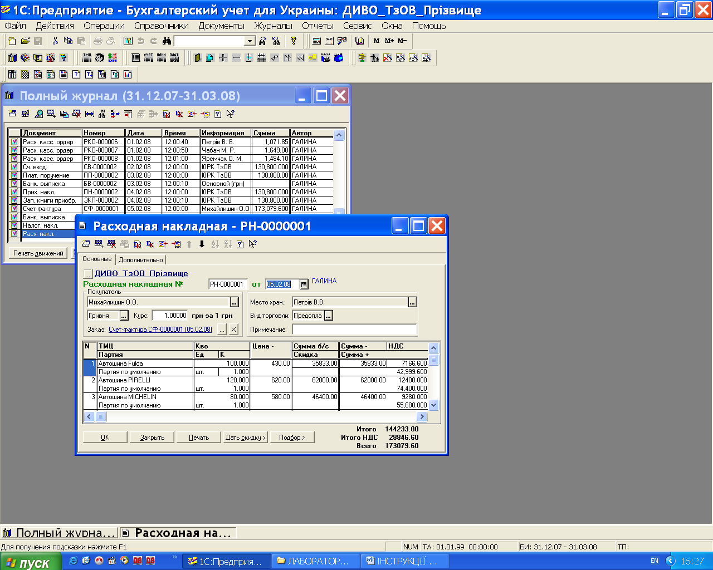This screenshot has height=570, width=713.
Task: Click the ТМЦ inventory toolbar icon
Action: point(87,57)
